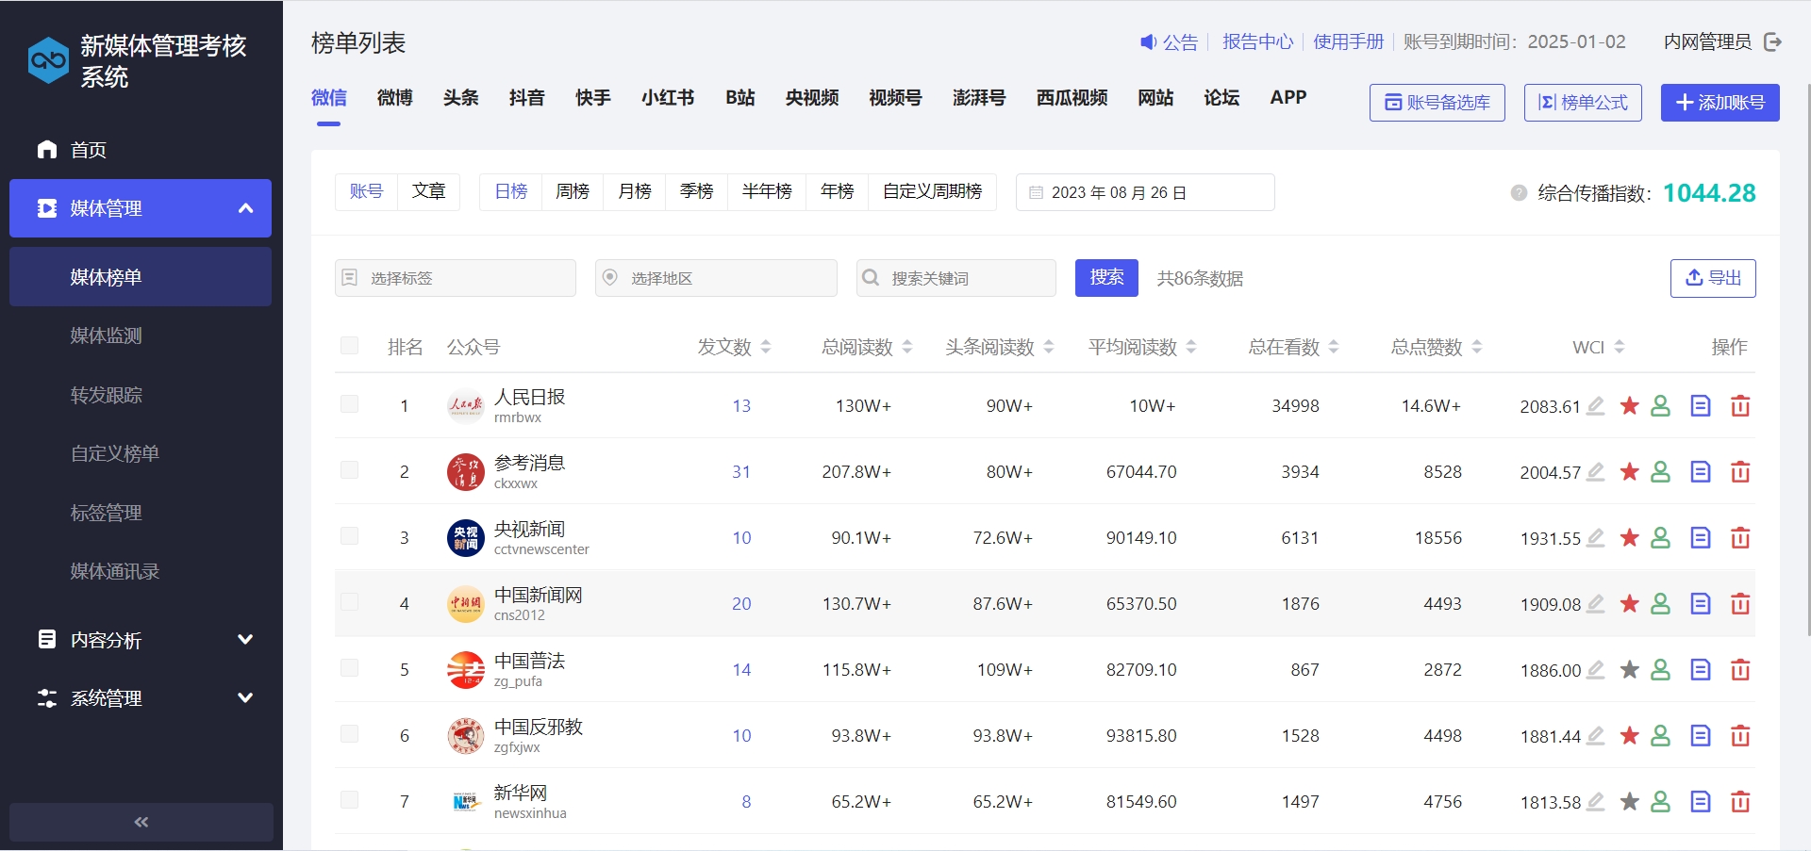1811x851 pixels.
Task: Toggle the star icon for 中国新闻网
Action: pos(1629,604)
